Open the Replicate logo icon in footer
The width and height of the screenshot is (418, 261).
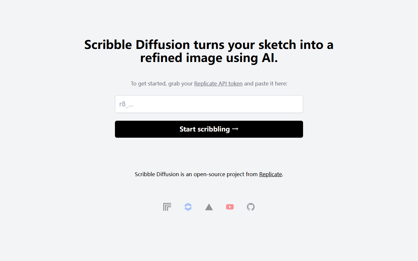click(x=167, y=207)
